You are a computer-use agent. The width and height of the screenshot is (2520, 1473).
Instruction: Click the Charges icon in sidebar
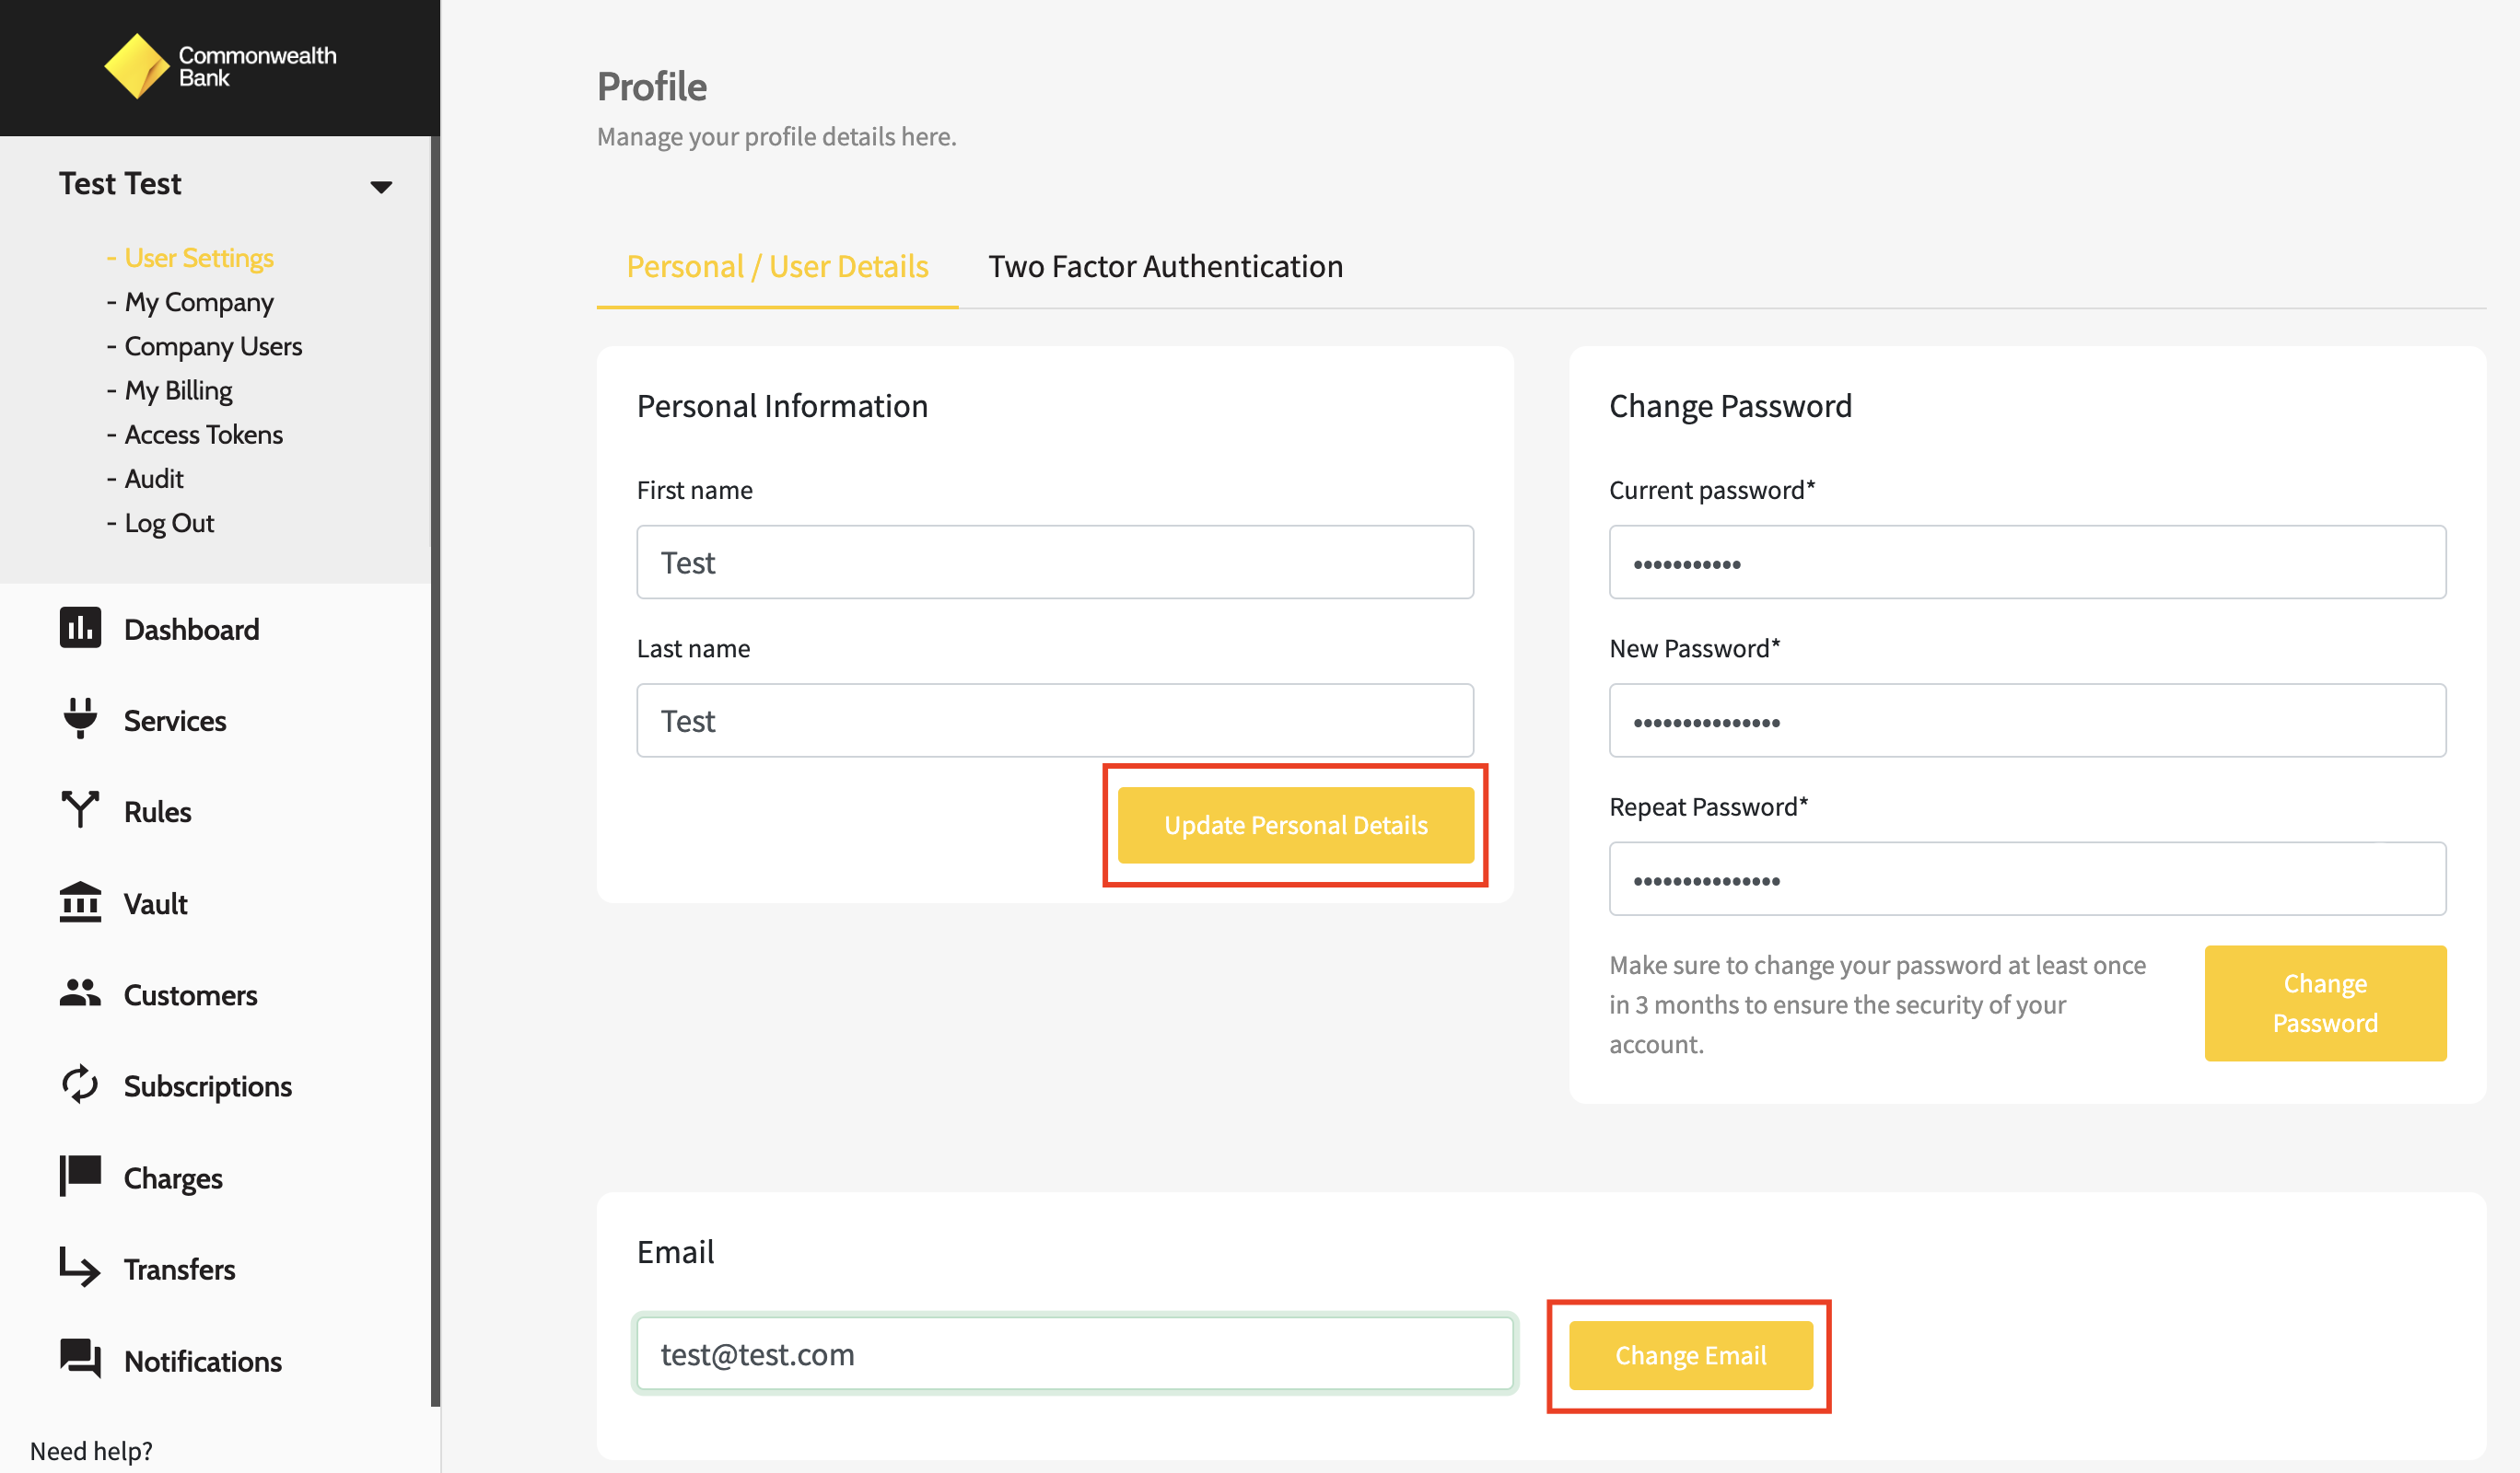81,1175
